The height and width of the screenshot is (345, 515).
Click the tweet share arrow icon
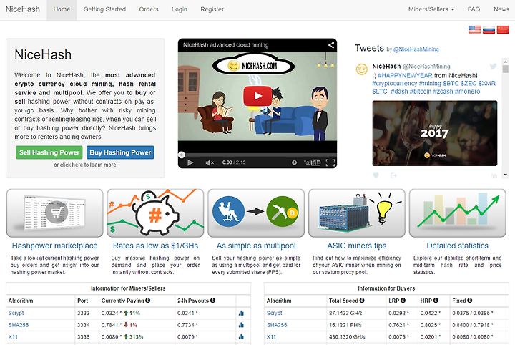pyautogui.click(x=393, y=175)
